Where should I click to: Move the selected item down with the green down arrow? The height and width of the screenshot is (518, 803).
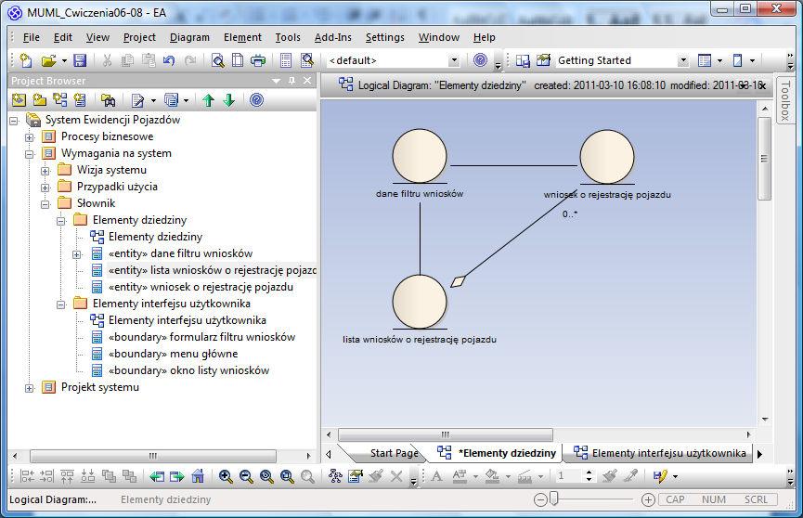[229, 100]
